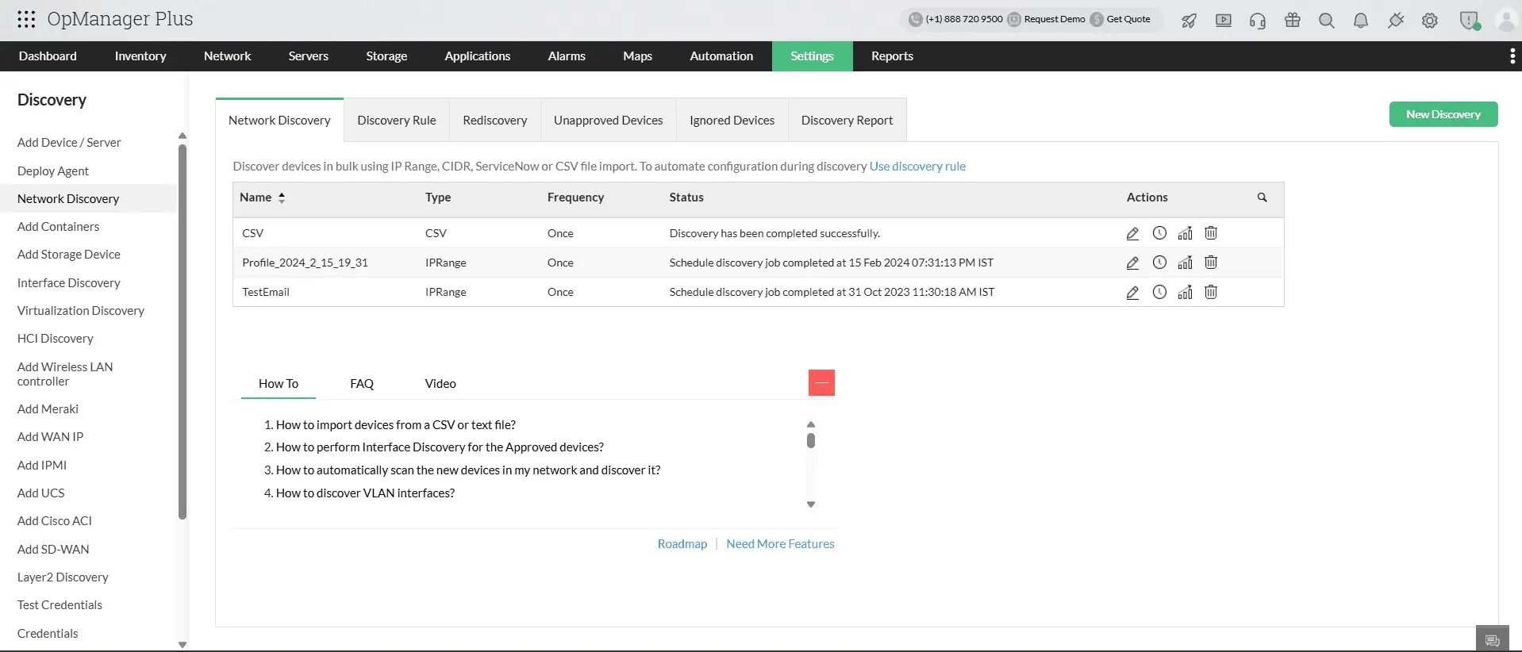Image resolution: width=1522 pixels, height=652 pixels.
Task: Click the Request Demo link
Action: [1054, 19]
